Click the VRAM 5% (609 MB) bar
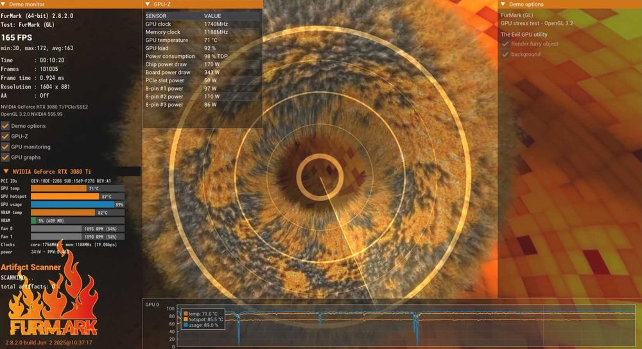 (78, 220)
